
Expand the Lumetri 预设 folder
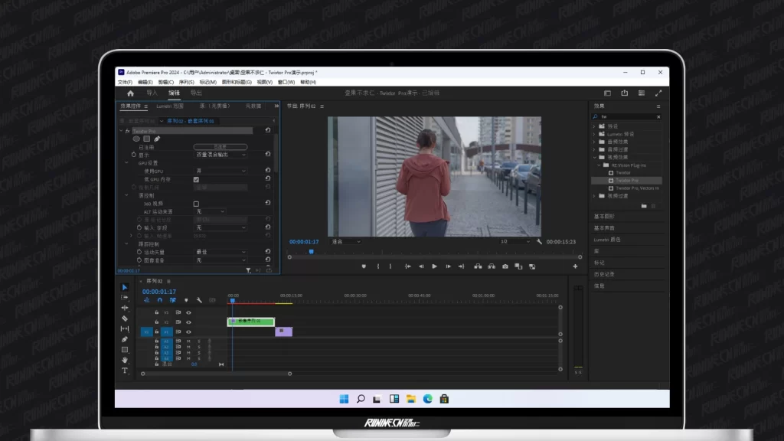pyautogui.click(x=594, y=133)
